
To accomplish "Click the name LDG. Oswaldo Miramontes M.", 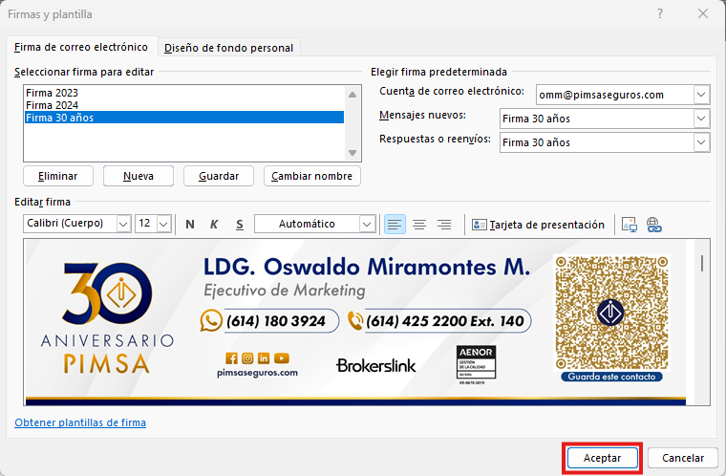I will (367, 267).
